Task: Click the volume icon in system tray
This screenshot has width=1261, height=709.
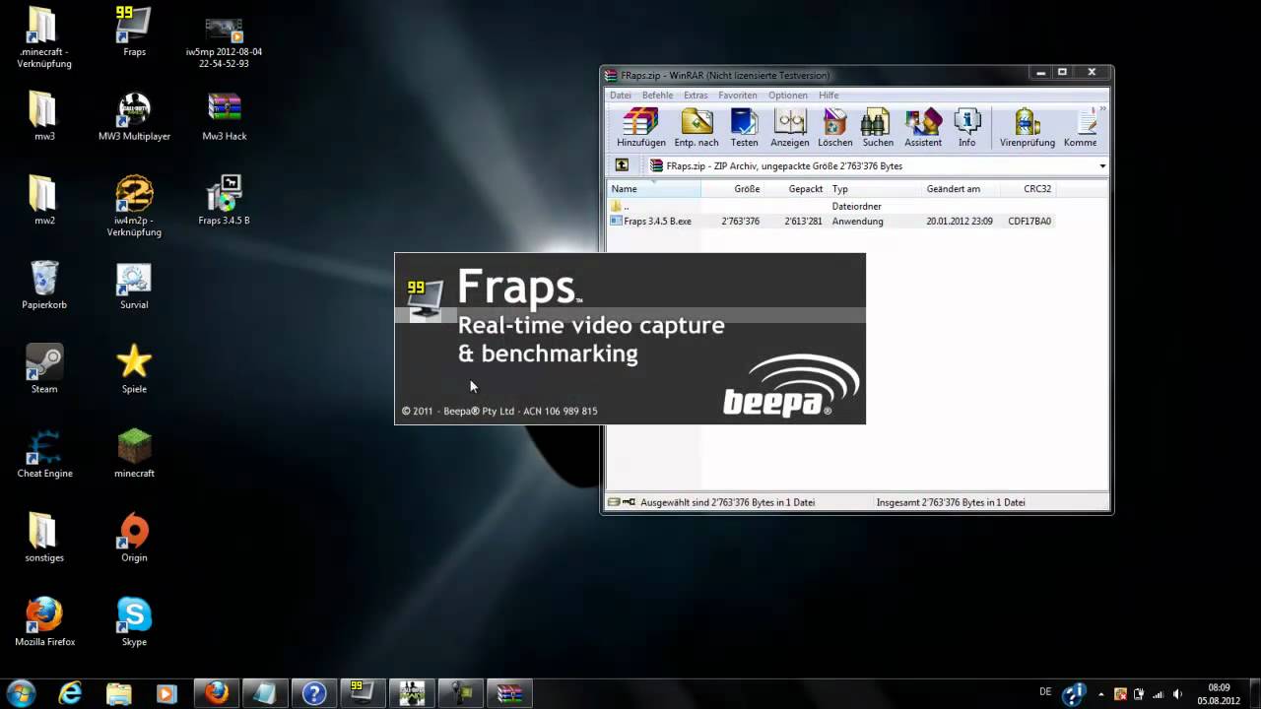Action: pyautogui.click(x=1178, y=694)
